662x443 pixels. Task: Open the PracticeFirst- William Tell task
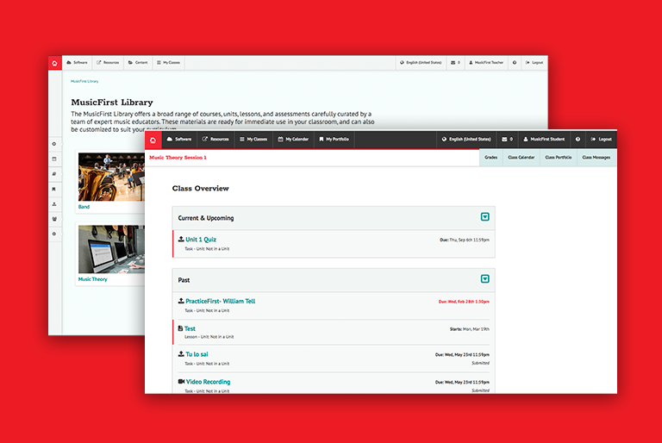tap(221, 301)
